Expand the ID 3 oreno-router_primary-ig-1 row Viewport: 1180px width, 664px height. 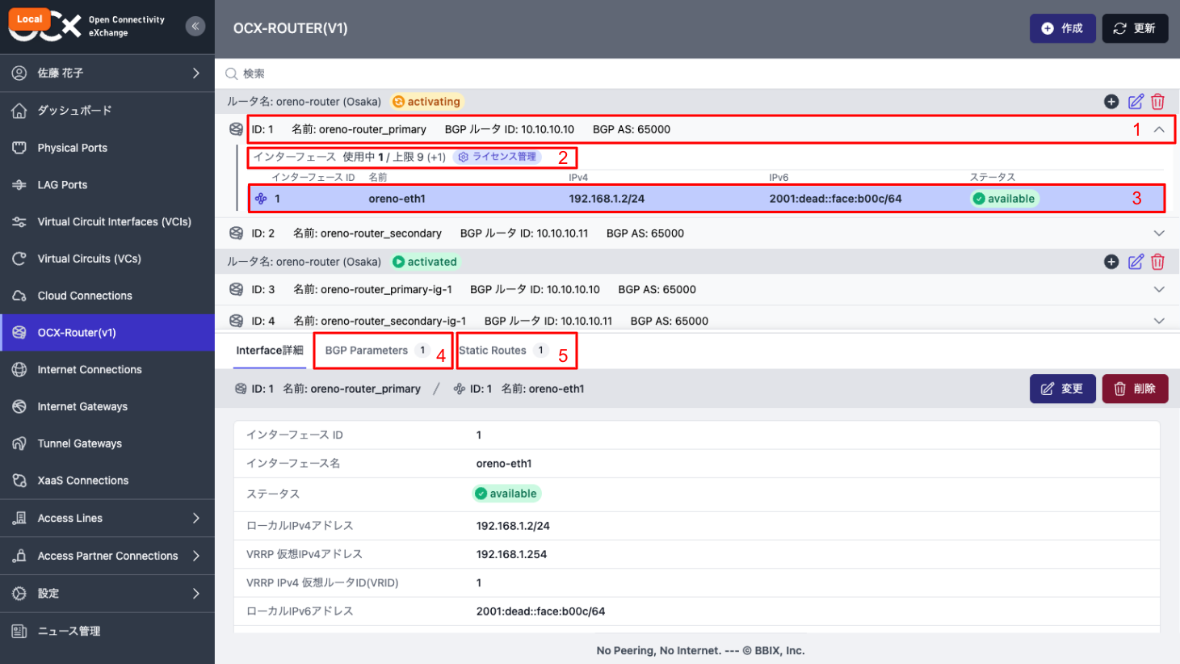(1159, 289)
